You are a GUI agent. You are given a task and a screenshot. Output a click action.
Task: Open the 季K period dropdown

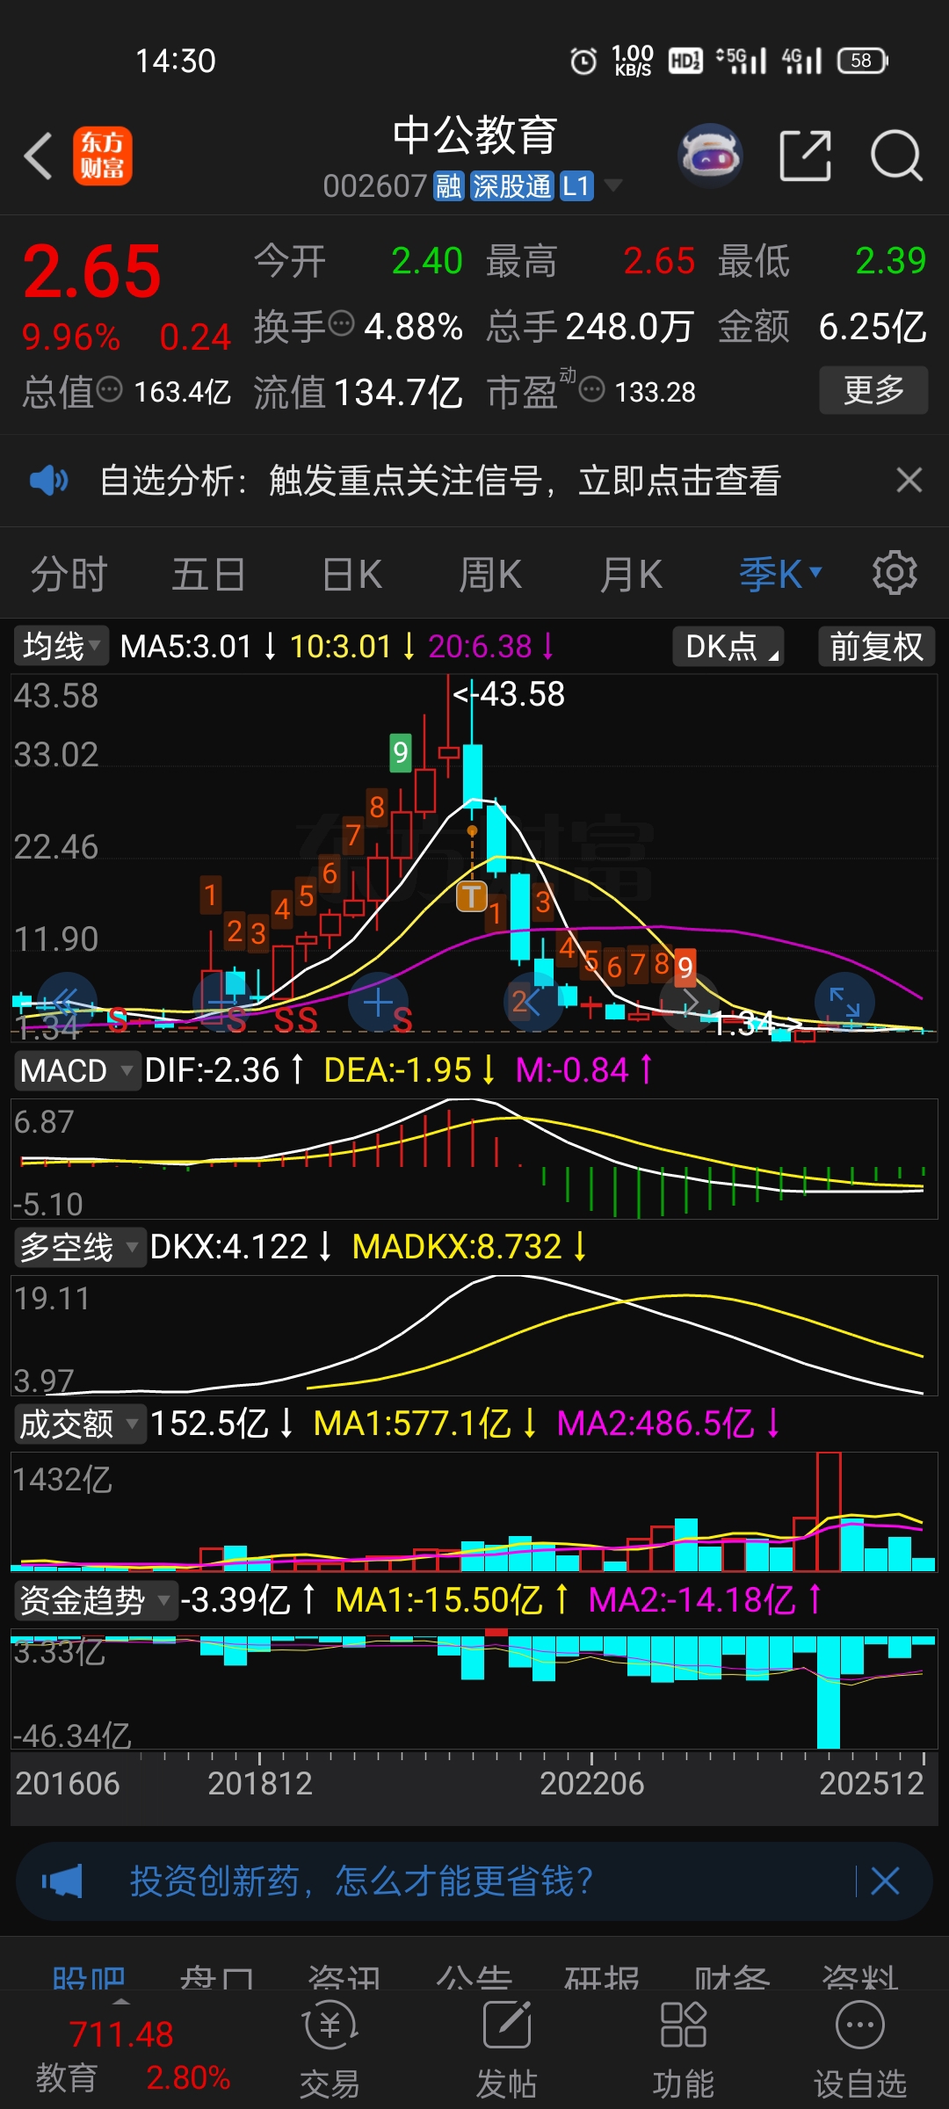780,575
